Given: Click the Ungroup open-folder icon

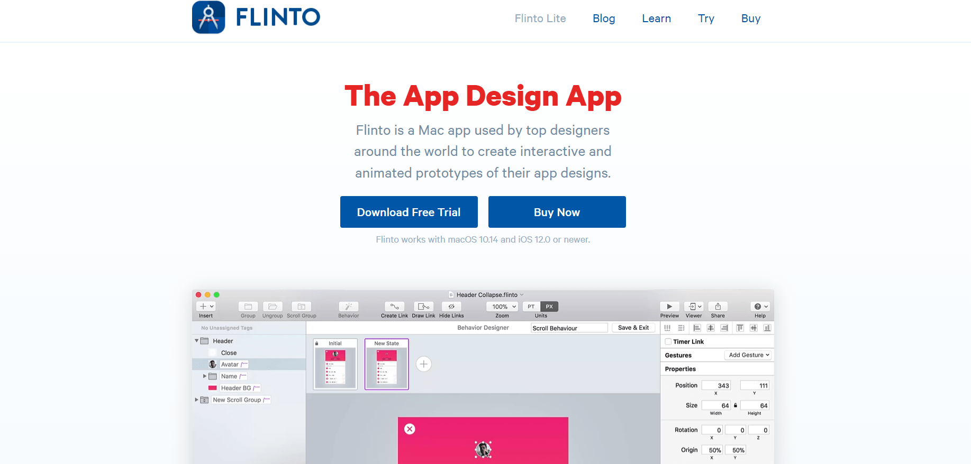Looking at the screenshot, I should [273, 307].
